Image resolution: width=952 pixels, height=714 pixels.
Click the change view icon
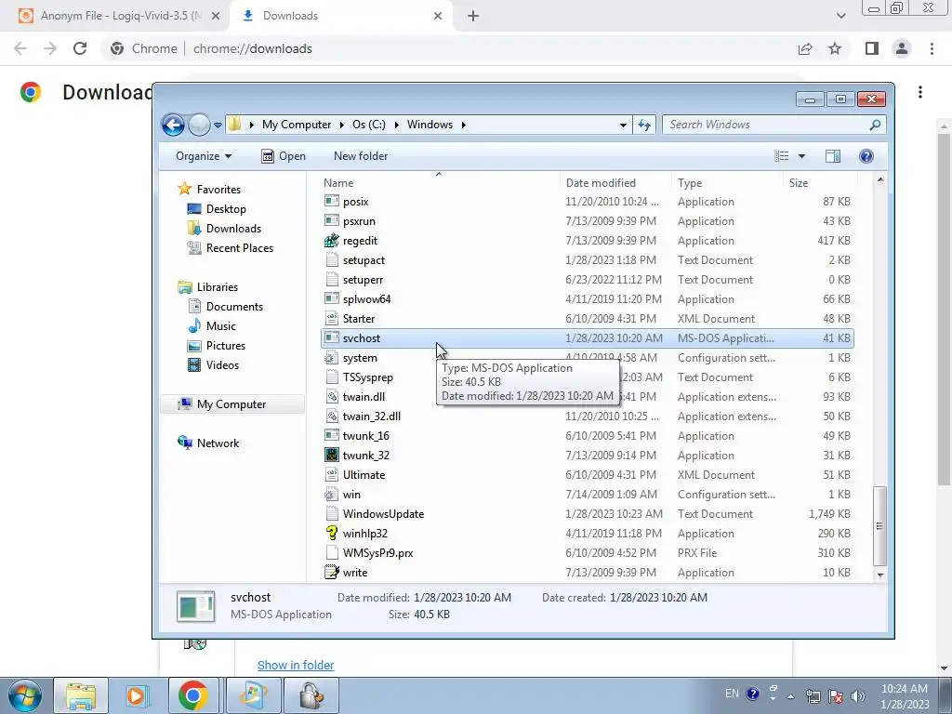point(781,156)
